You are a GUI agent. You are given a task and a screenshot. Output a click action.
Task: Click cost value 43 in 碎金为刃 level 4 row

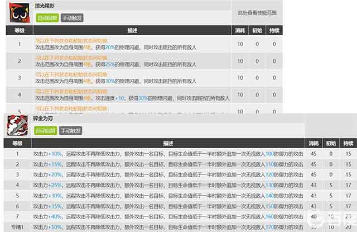click(x=313, y=185)
